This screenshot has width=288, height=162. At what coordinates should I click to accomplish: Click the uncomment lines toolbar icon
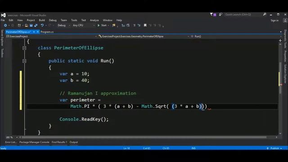pyautogui.click(x=139, y=25)
